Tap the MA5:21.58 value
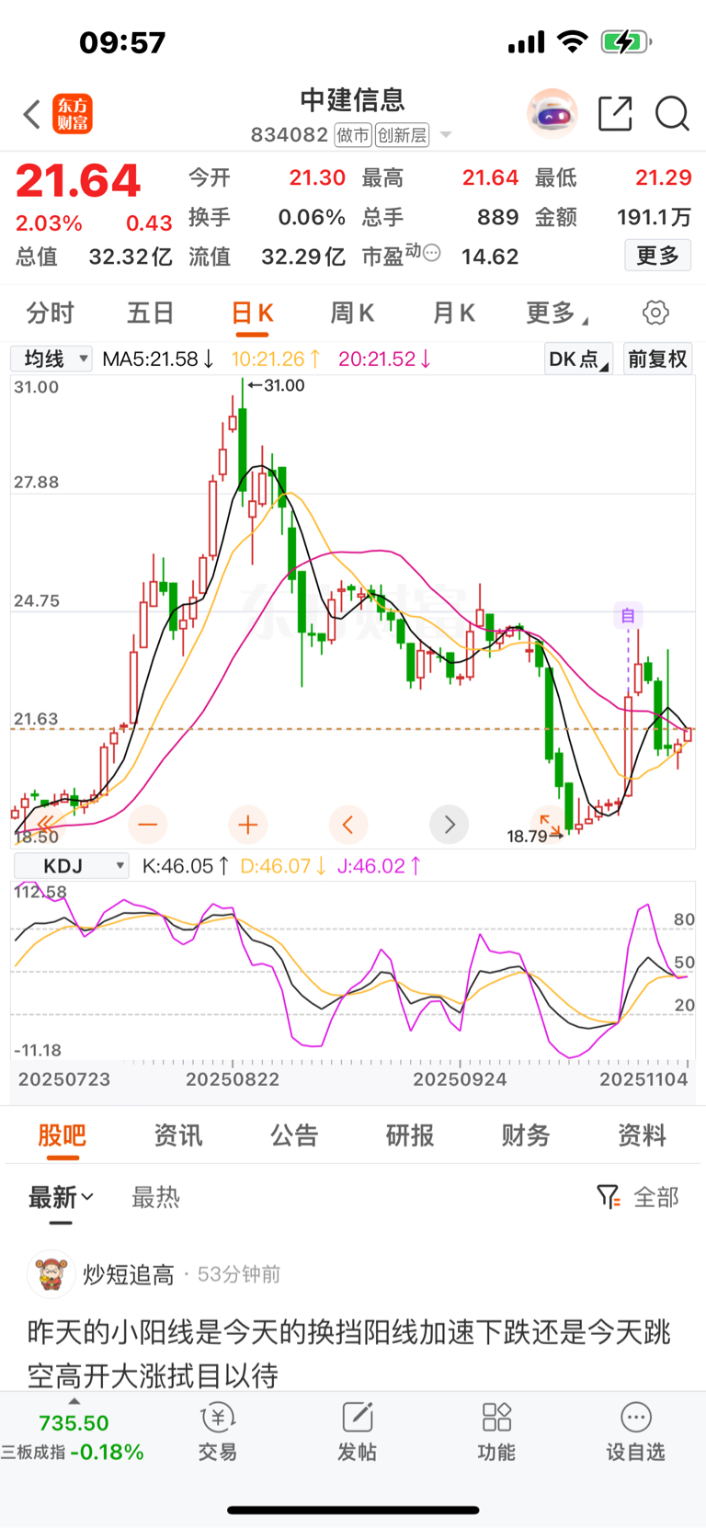 pos(159,359)
